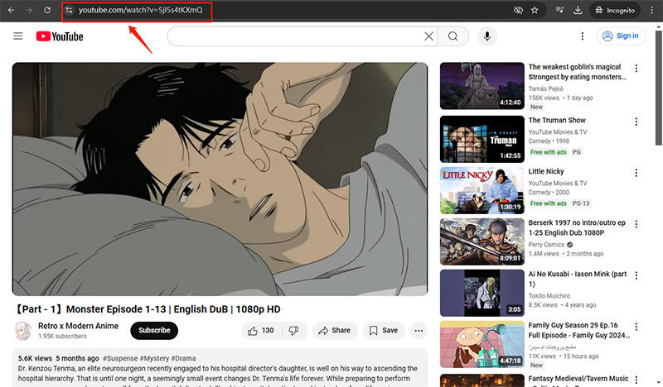Reload the page with refresh icon
Screen dimensions: 663x387
[47, 10]
